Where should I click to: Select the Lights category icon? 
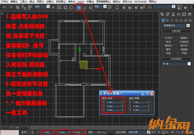[172, 20]
